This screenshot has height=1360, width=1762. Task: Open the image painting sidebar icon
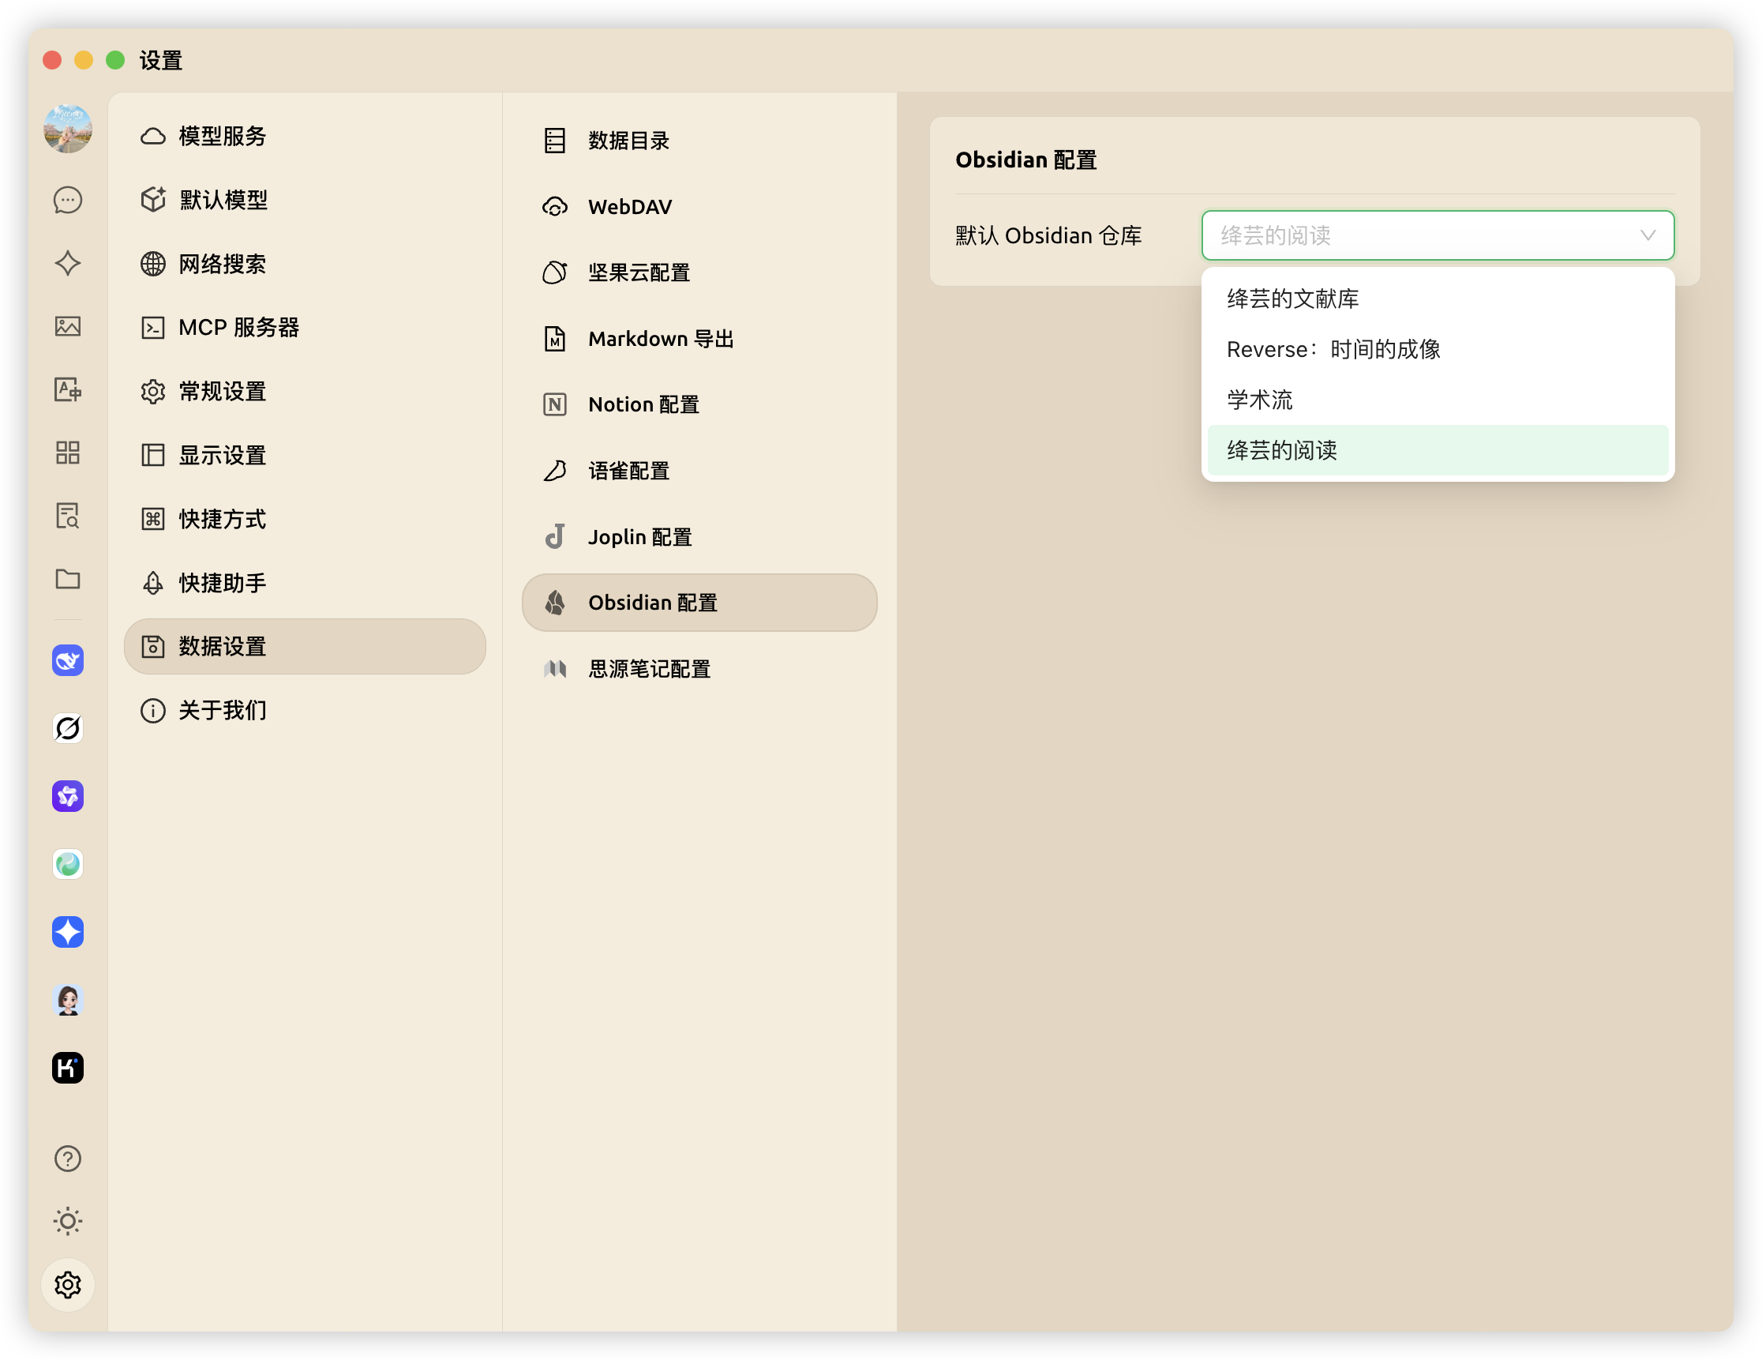(68, 326)
